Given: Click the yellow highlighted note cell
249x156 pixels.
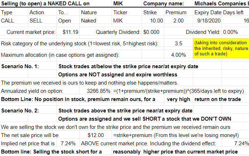Looking at the screenshot, I should click(221, 48).
